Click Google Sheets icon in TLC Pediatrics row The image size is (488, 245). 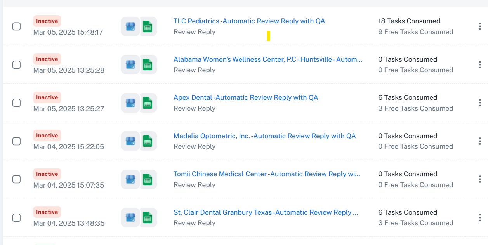pos(148,26)
